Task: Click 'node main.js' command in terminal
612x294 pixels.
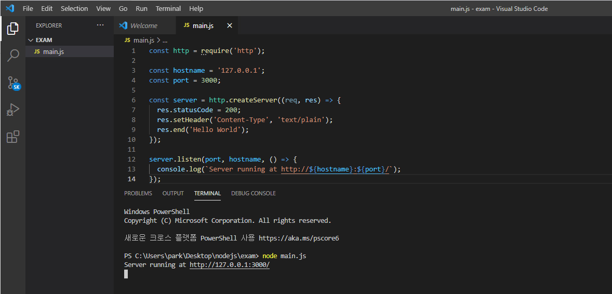Action: tap(284, 256)
